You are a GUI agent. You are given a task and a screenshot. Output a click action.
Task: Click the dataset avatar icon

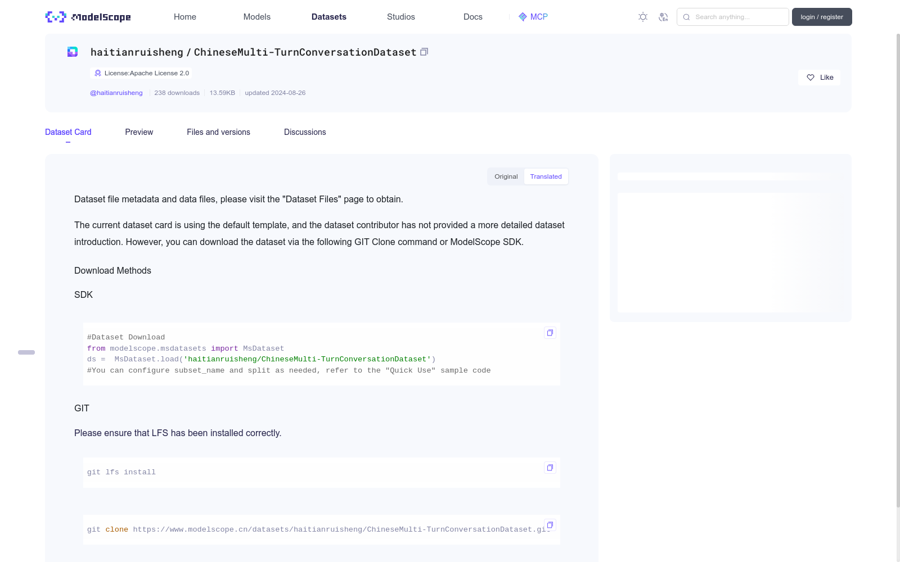[x=73, y=52]
